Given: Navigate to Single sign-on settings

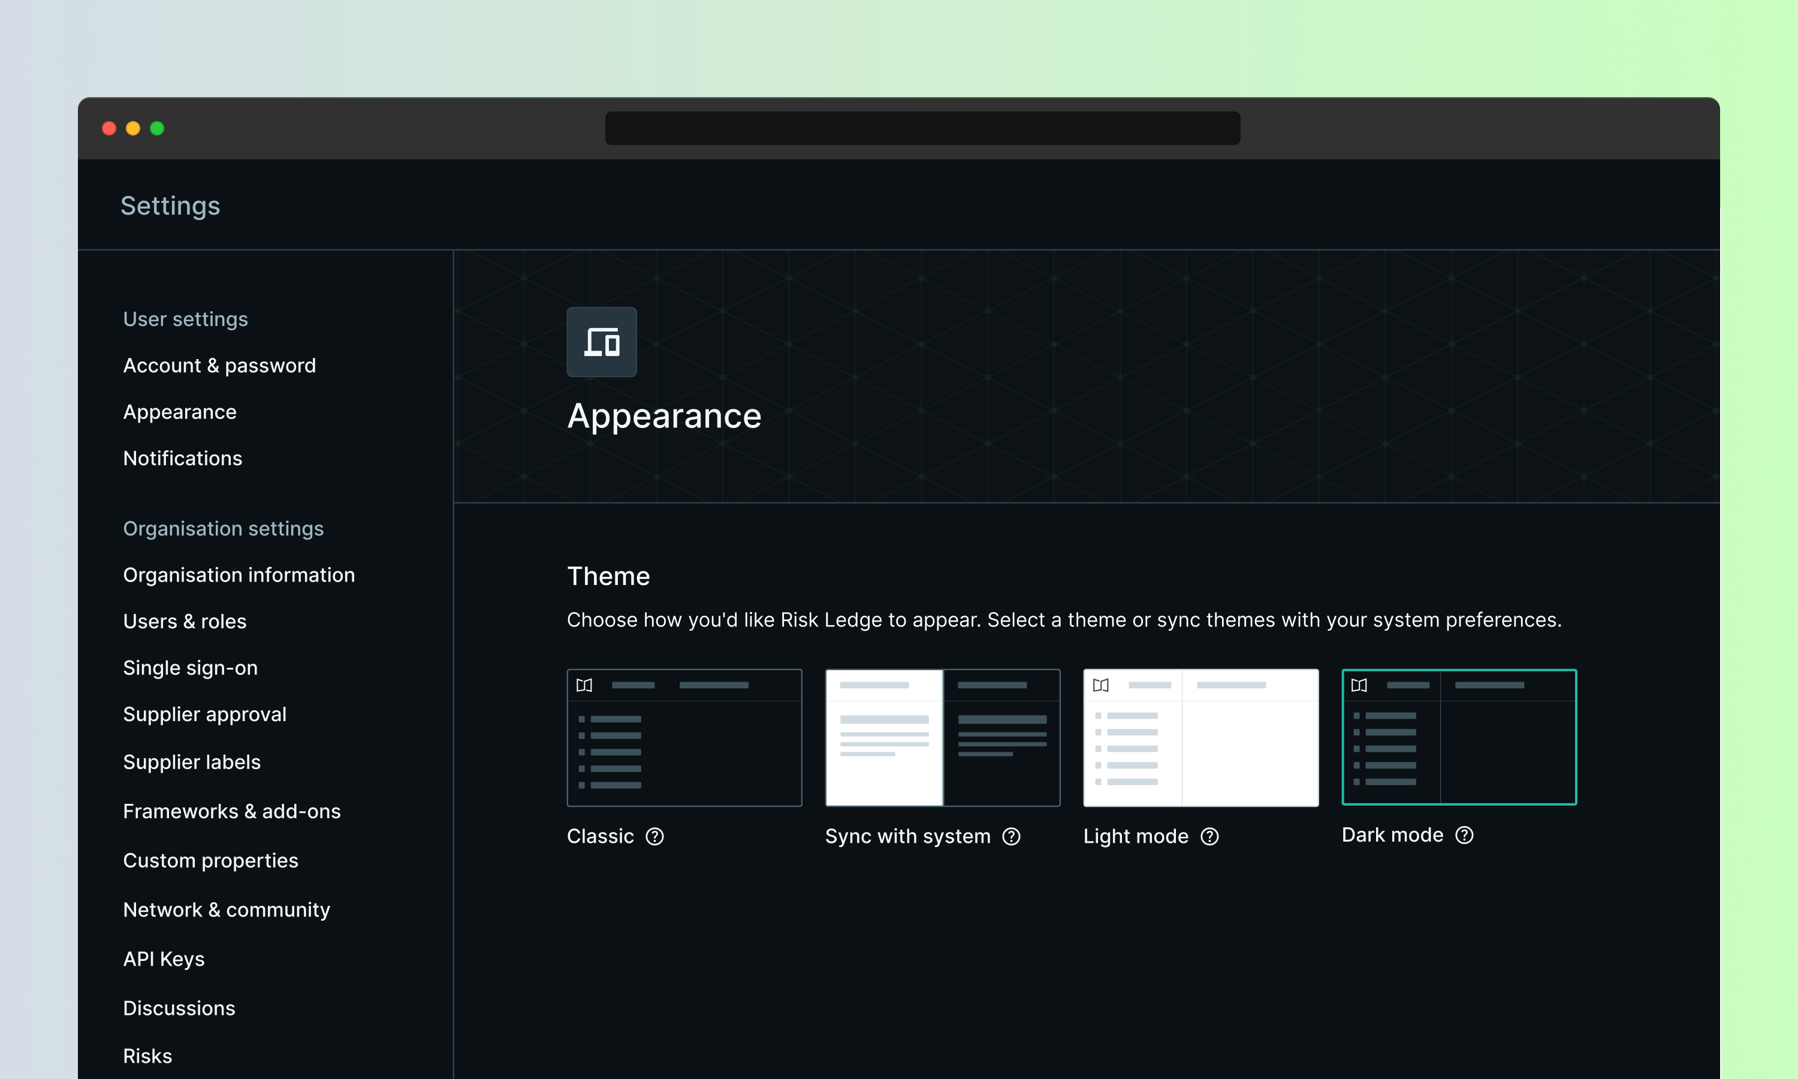Looking at the screenshot, I should [191, 667].
